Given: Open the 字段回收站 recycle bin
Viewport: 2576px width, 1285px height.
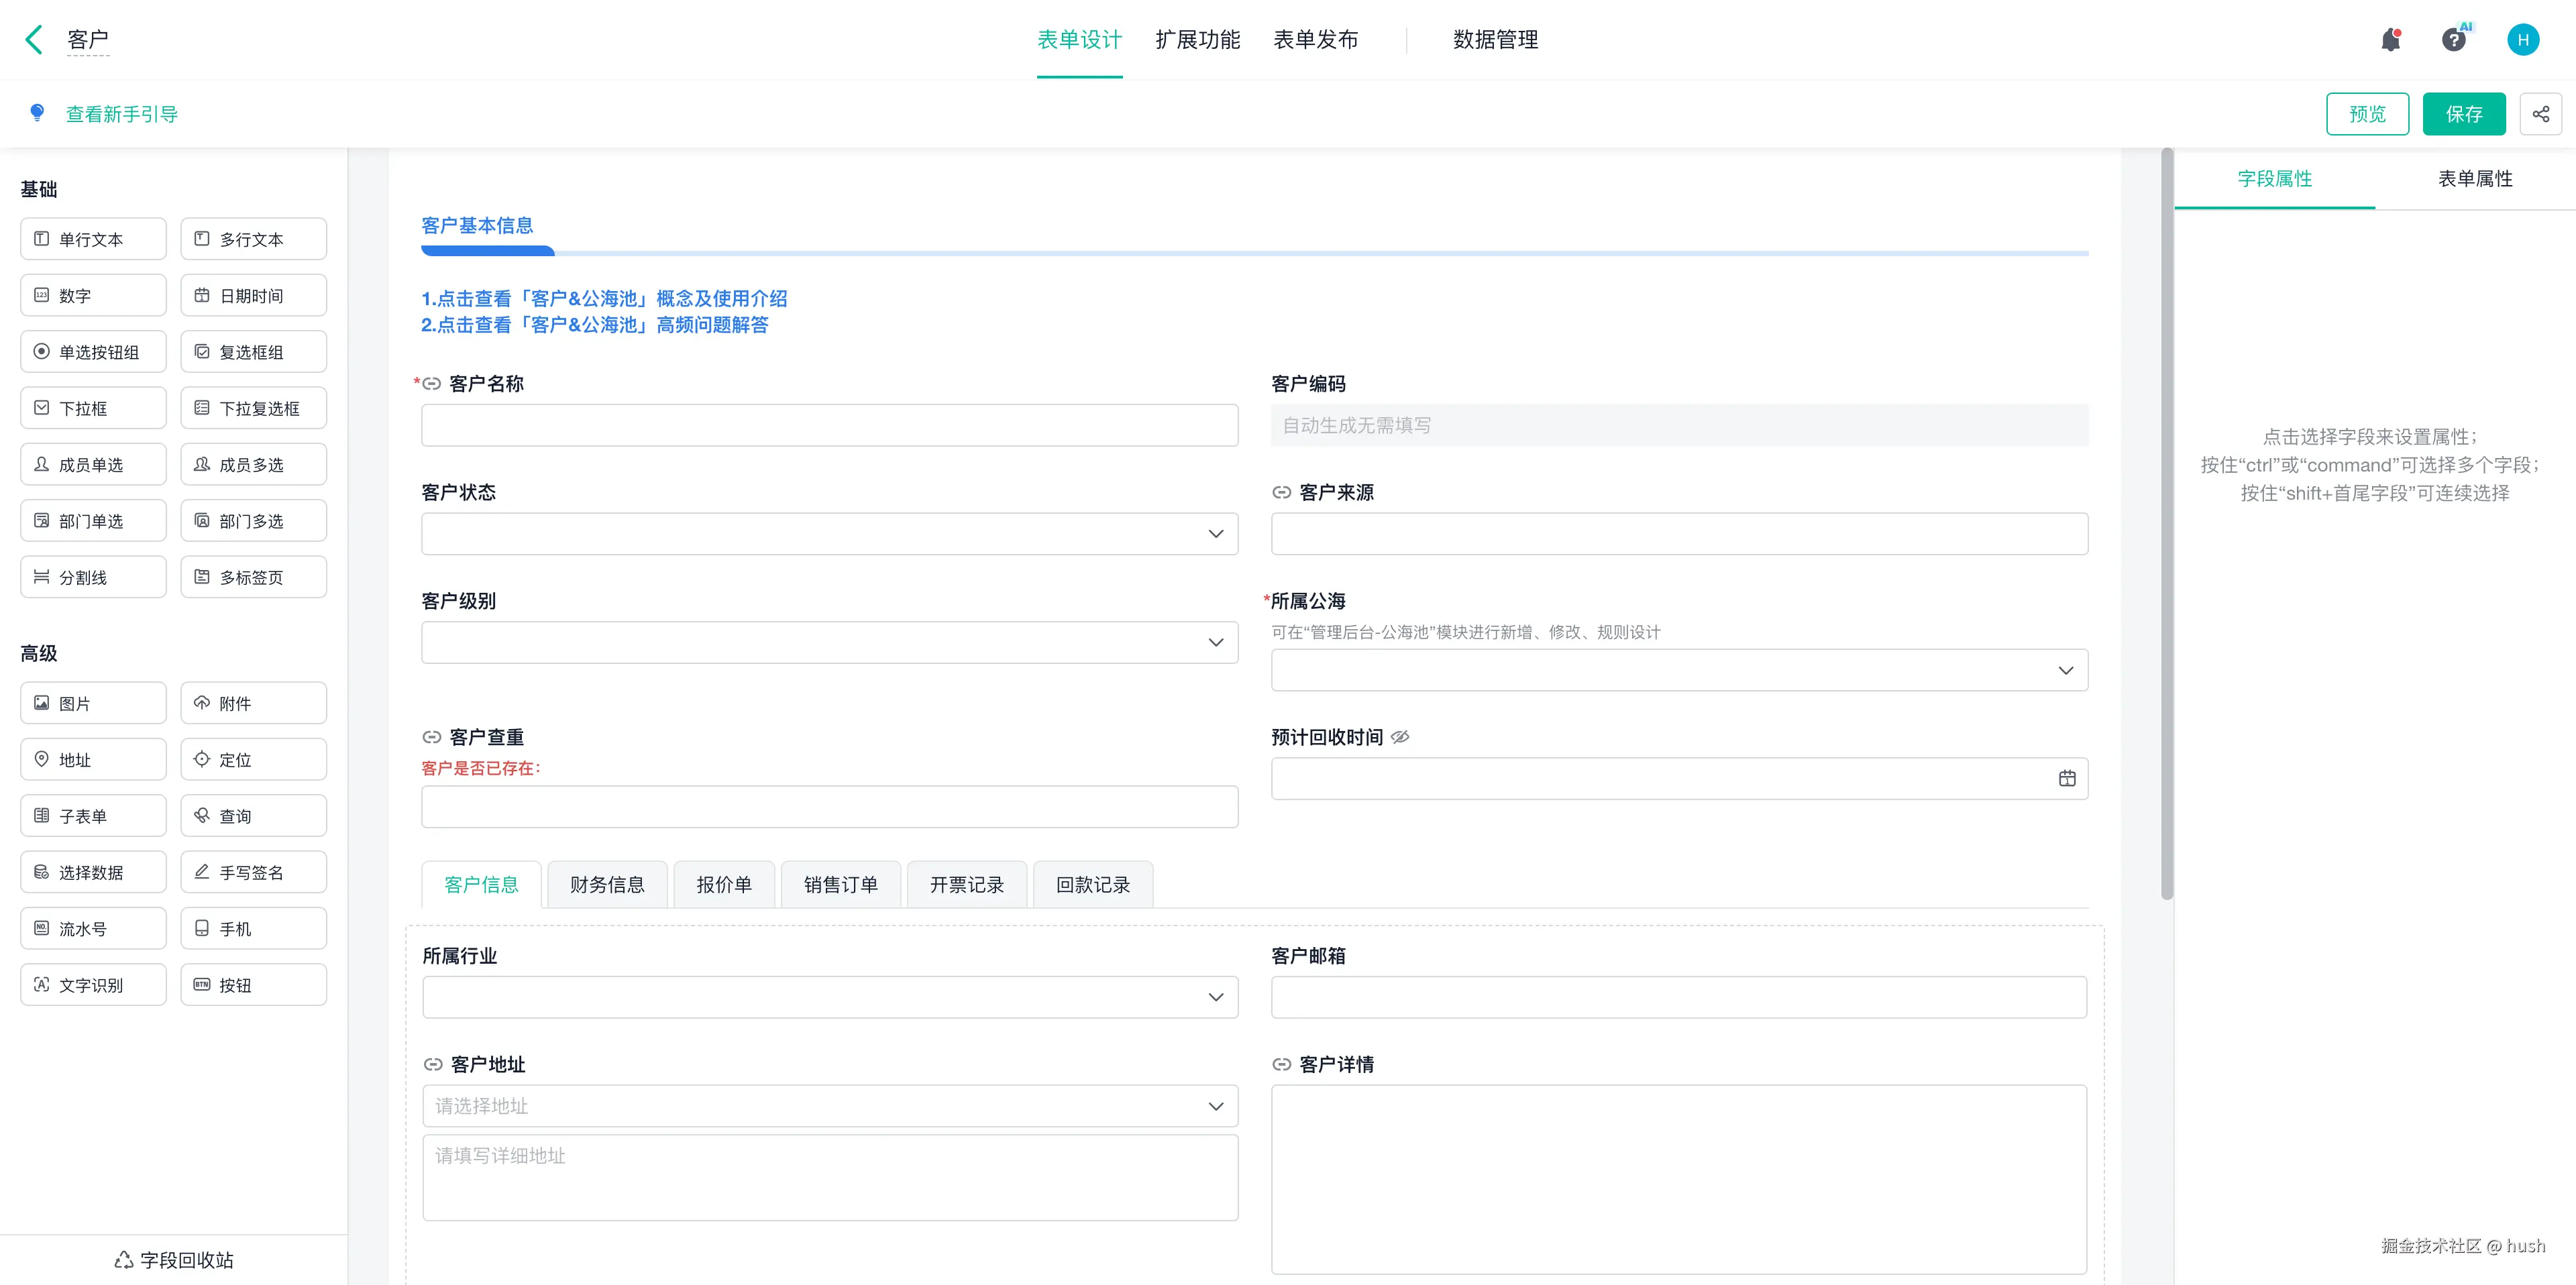Looking at the screenshot, I should (174, 1259).
